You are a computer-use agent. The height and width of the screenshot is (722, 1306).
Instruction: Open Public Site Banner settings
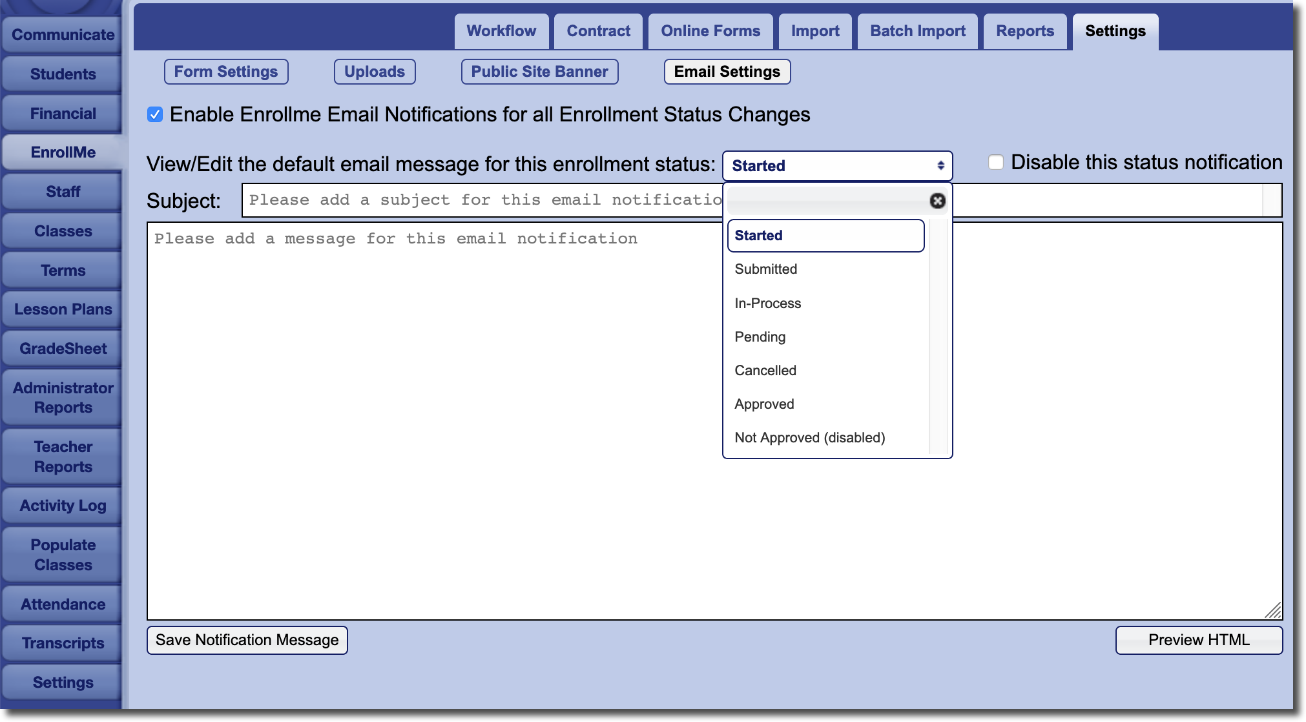pos(539,72)
